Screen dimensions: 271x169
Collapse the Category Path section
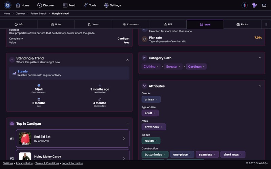point(260,58)
